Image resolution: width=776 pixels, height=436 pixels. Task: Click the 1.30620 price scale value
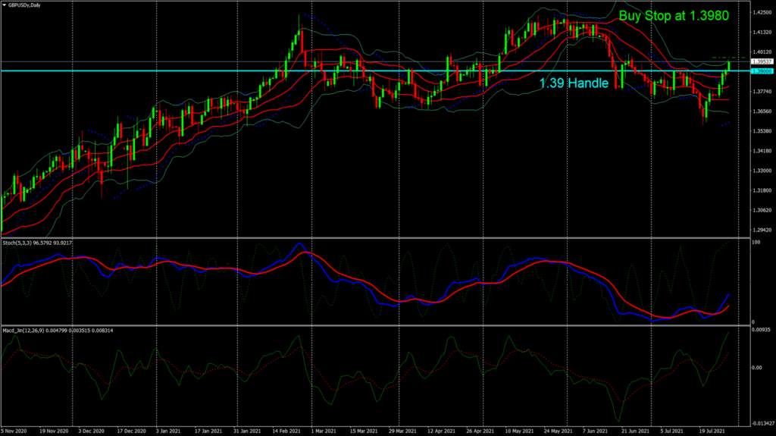[762, 211]
